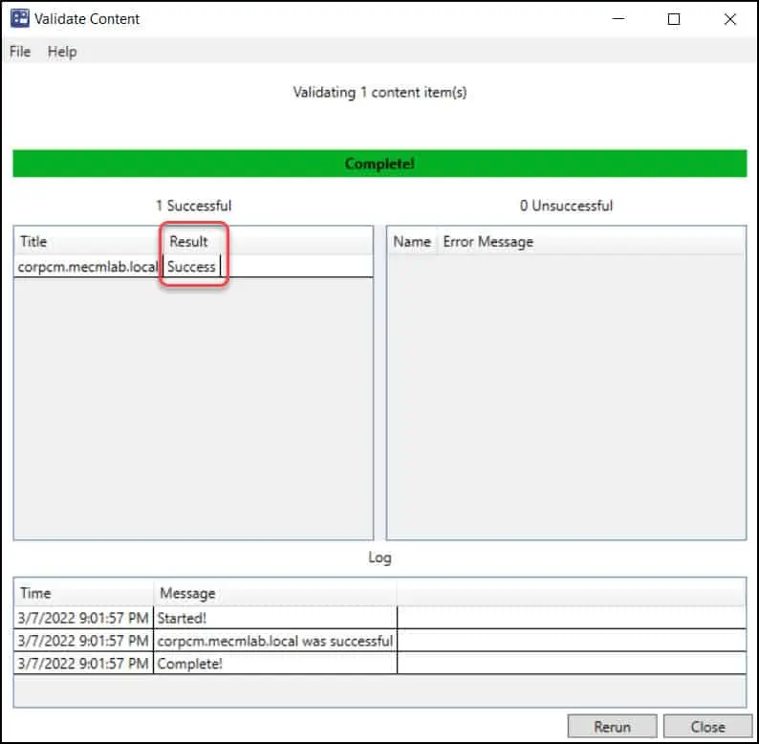Click the '0 Unsuccessful' label
759x744 pixels.
point(566,206)
